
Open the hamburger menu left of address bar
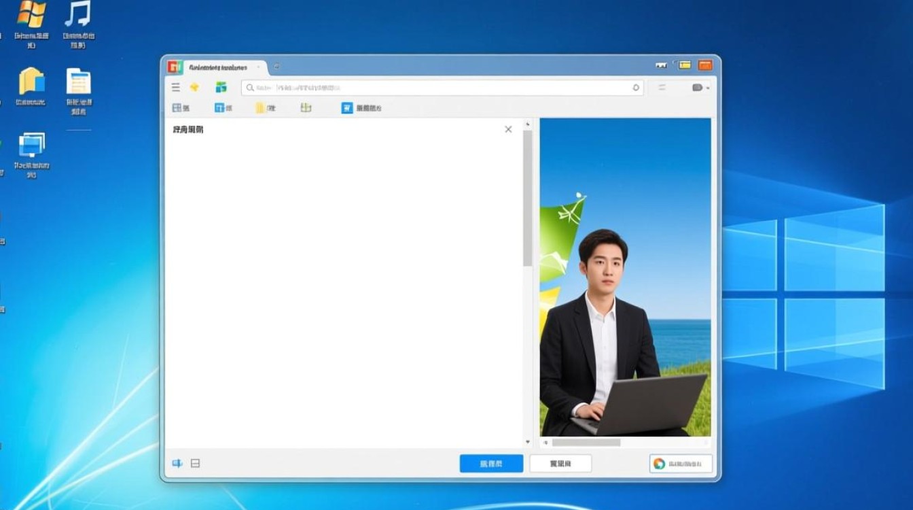[x=175, y=87]
